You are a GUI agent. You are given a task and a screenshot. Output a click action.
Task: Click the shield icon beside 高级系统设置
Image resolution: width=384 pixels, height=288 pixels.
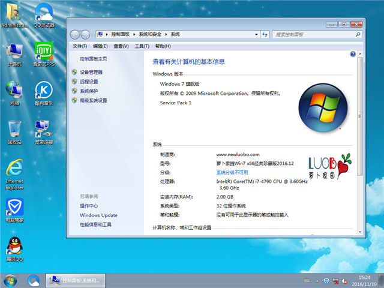coord(74,100)
